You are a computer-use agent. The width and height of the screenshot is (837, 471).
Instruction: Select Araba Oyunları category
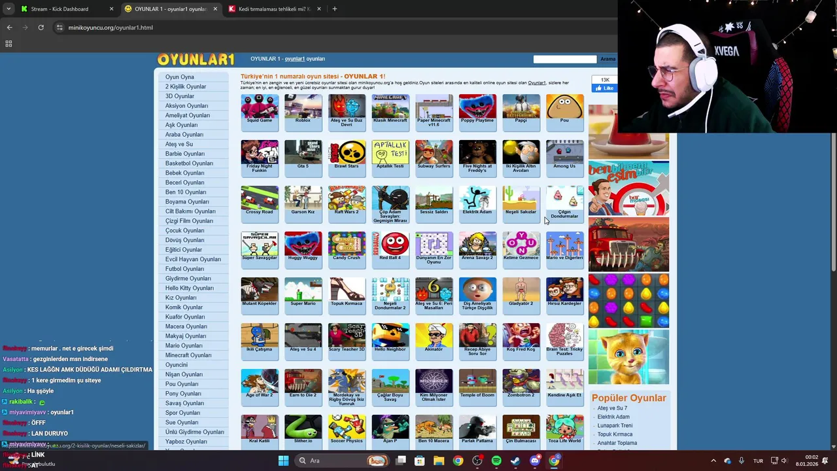(184, 135)
